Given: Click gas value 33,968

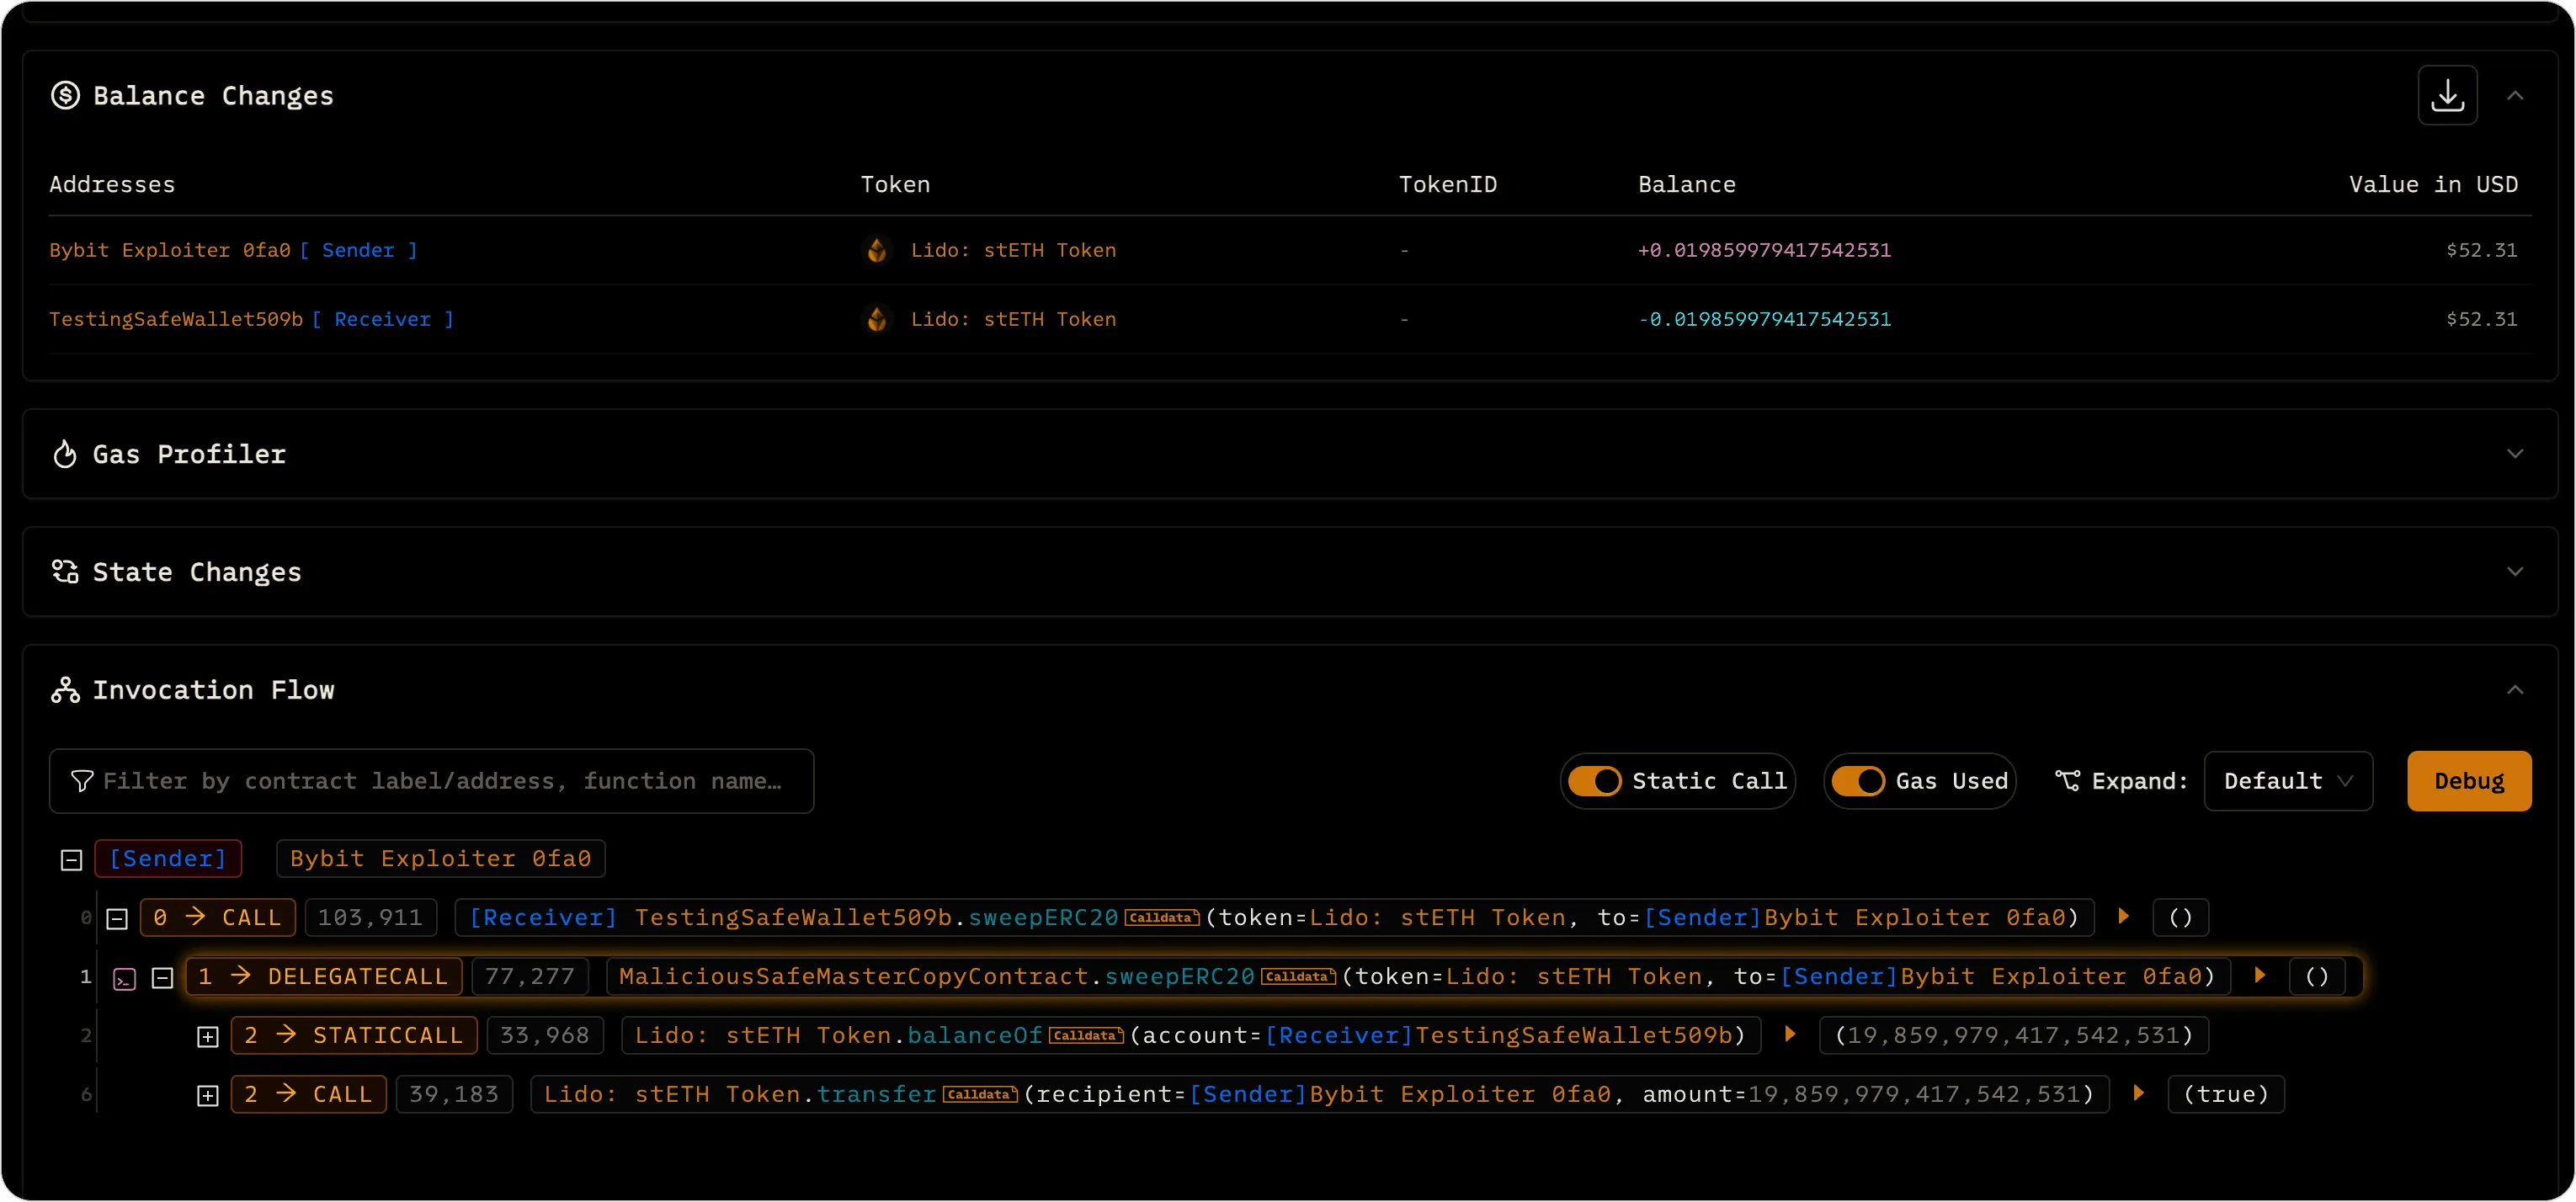Looking at the screenshot, I should (545, 1036).
